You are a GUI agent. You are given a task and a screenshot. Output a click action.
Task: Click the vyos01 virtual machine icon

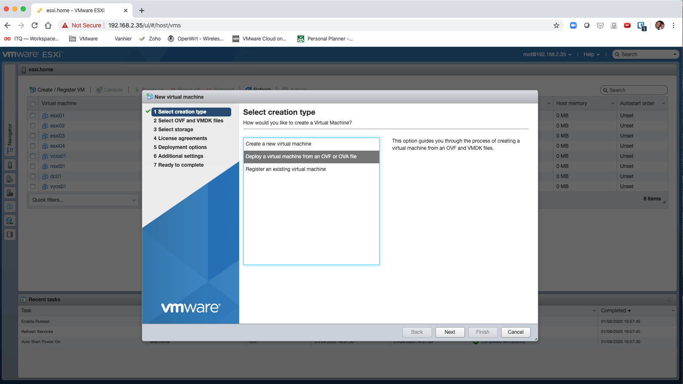46,187
